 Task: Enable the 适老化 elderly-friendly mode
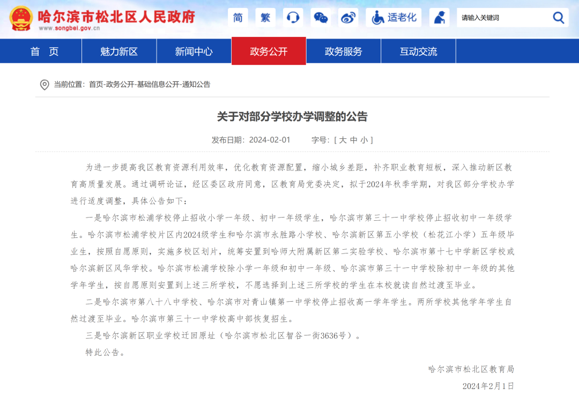[395, 18]
